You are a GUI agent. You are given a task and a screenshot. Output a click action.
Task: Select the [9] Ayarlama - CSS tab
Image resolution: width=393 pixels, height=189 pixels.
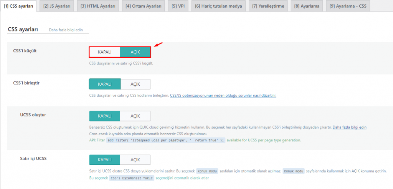point(348,6)
